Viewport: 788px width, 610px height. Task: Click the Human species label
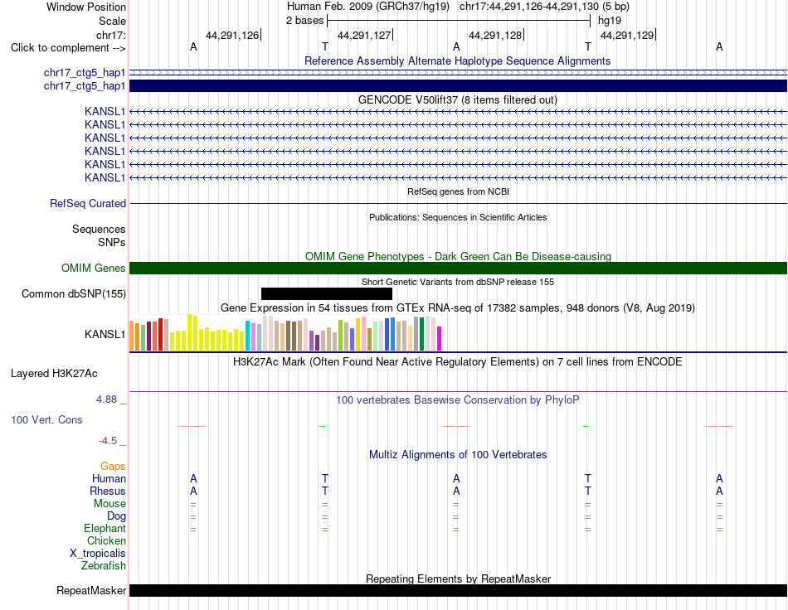(109, 479)
